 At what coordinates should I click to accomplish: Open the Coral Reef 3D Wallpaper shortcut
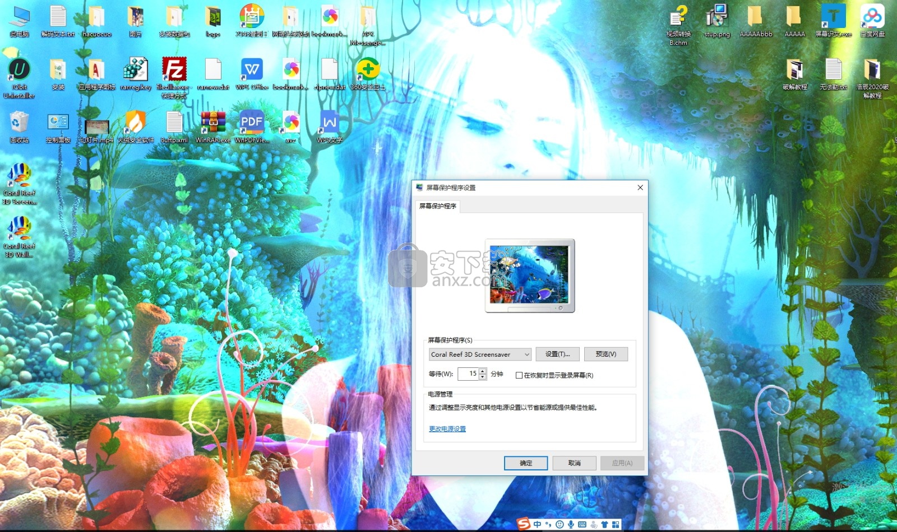19,236
